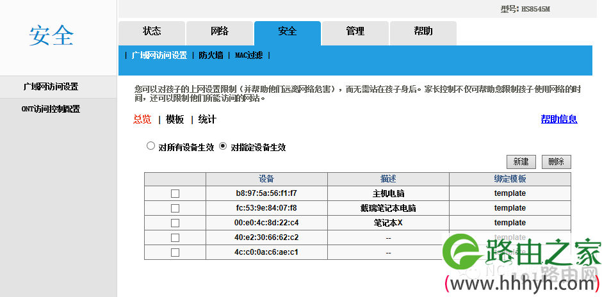Viewport: 602px width, 297px height.
Task: Click the 设备 column header
Action: pos(266,179)
